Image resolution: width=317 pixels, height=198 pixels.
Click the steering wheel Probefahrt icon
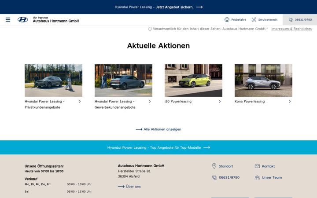pyautogui.click(x=227, y=20)
